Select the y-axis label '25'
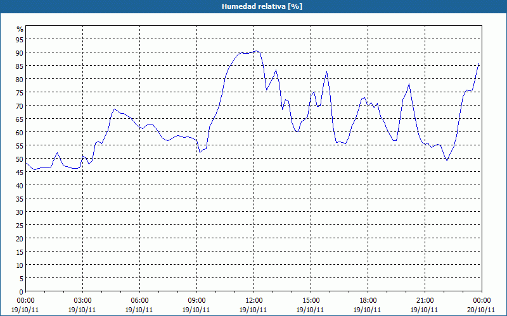 (20, 226)
